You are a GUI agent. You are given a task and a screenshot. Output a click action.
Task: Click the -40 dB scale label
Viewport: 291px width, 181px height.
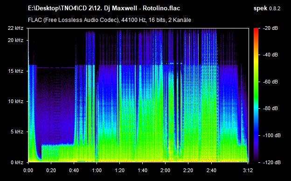point(270,55)
